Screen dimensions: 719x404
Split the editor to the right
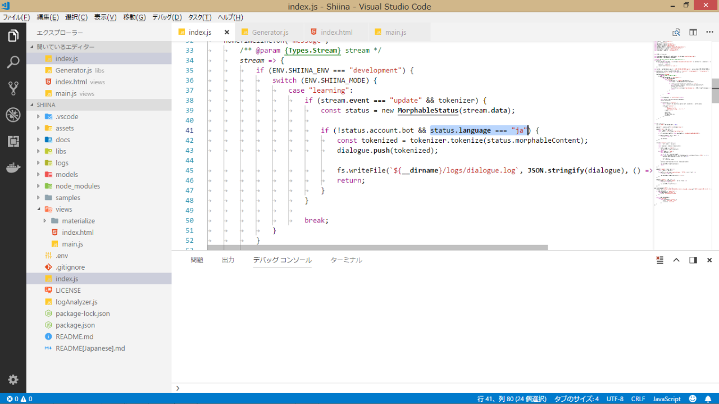click(693, 33)
